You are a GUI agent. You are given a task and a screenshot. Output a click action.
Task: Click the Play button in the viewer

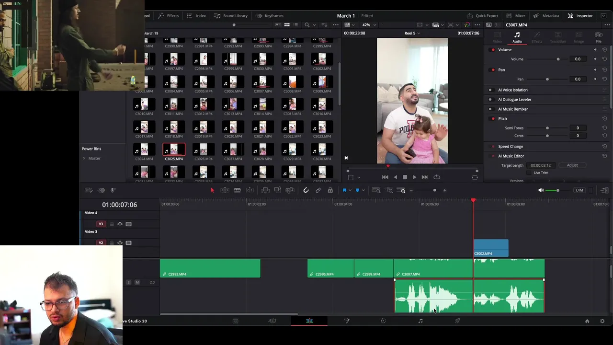(x=414, y=177)
